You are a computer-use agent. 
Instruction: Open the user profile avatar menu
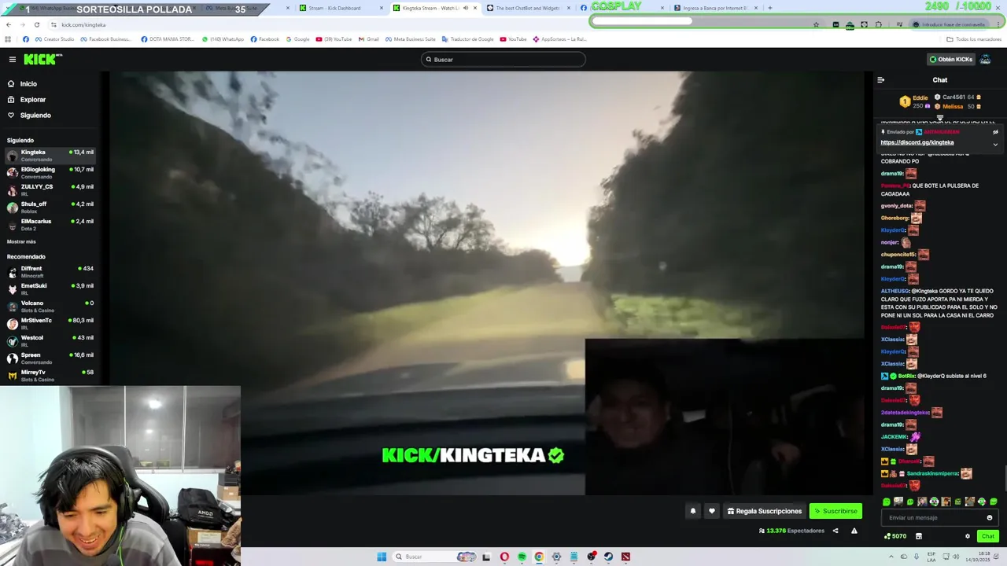tap(985, 59)
